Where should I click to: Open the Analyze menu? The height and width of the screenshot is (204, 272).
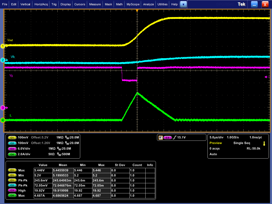click(x=148, y=4)
